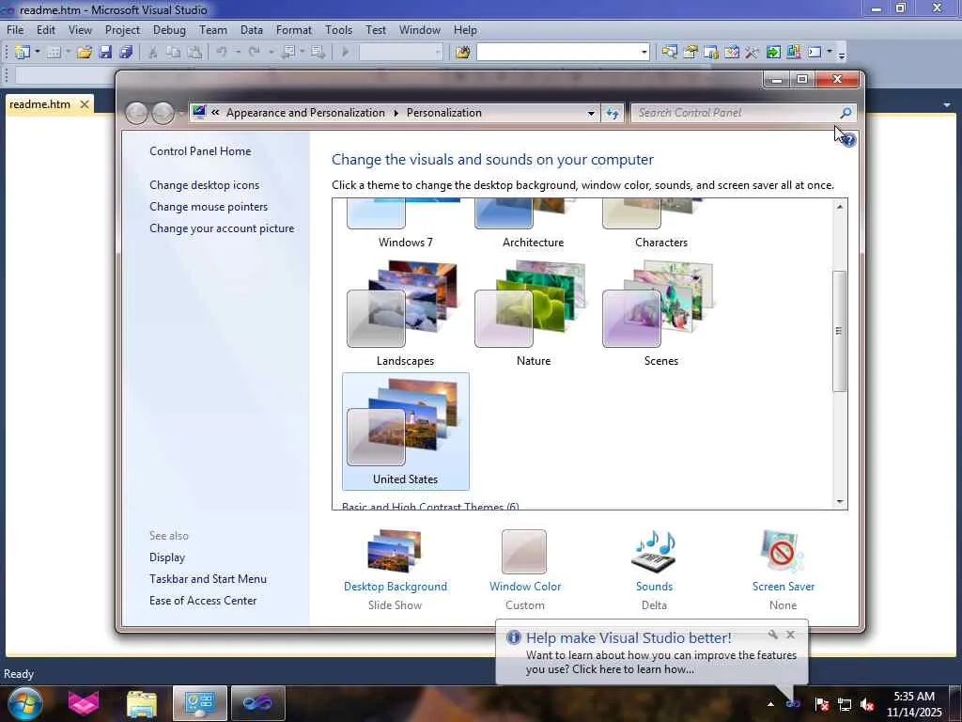Click the New Project icon in Visual Studio toolbar
This screenshot has width=962, height=722.
pyautogui.click(x=23, y=53)
